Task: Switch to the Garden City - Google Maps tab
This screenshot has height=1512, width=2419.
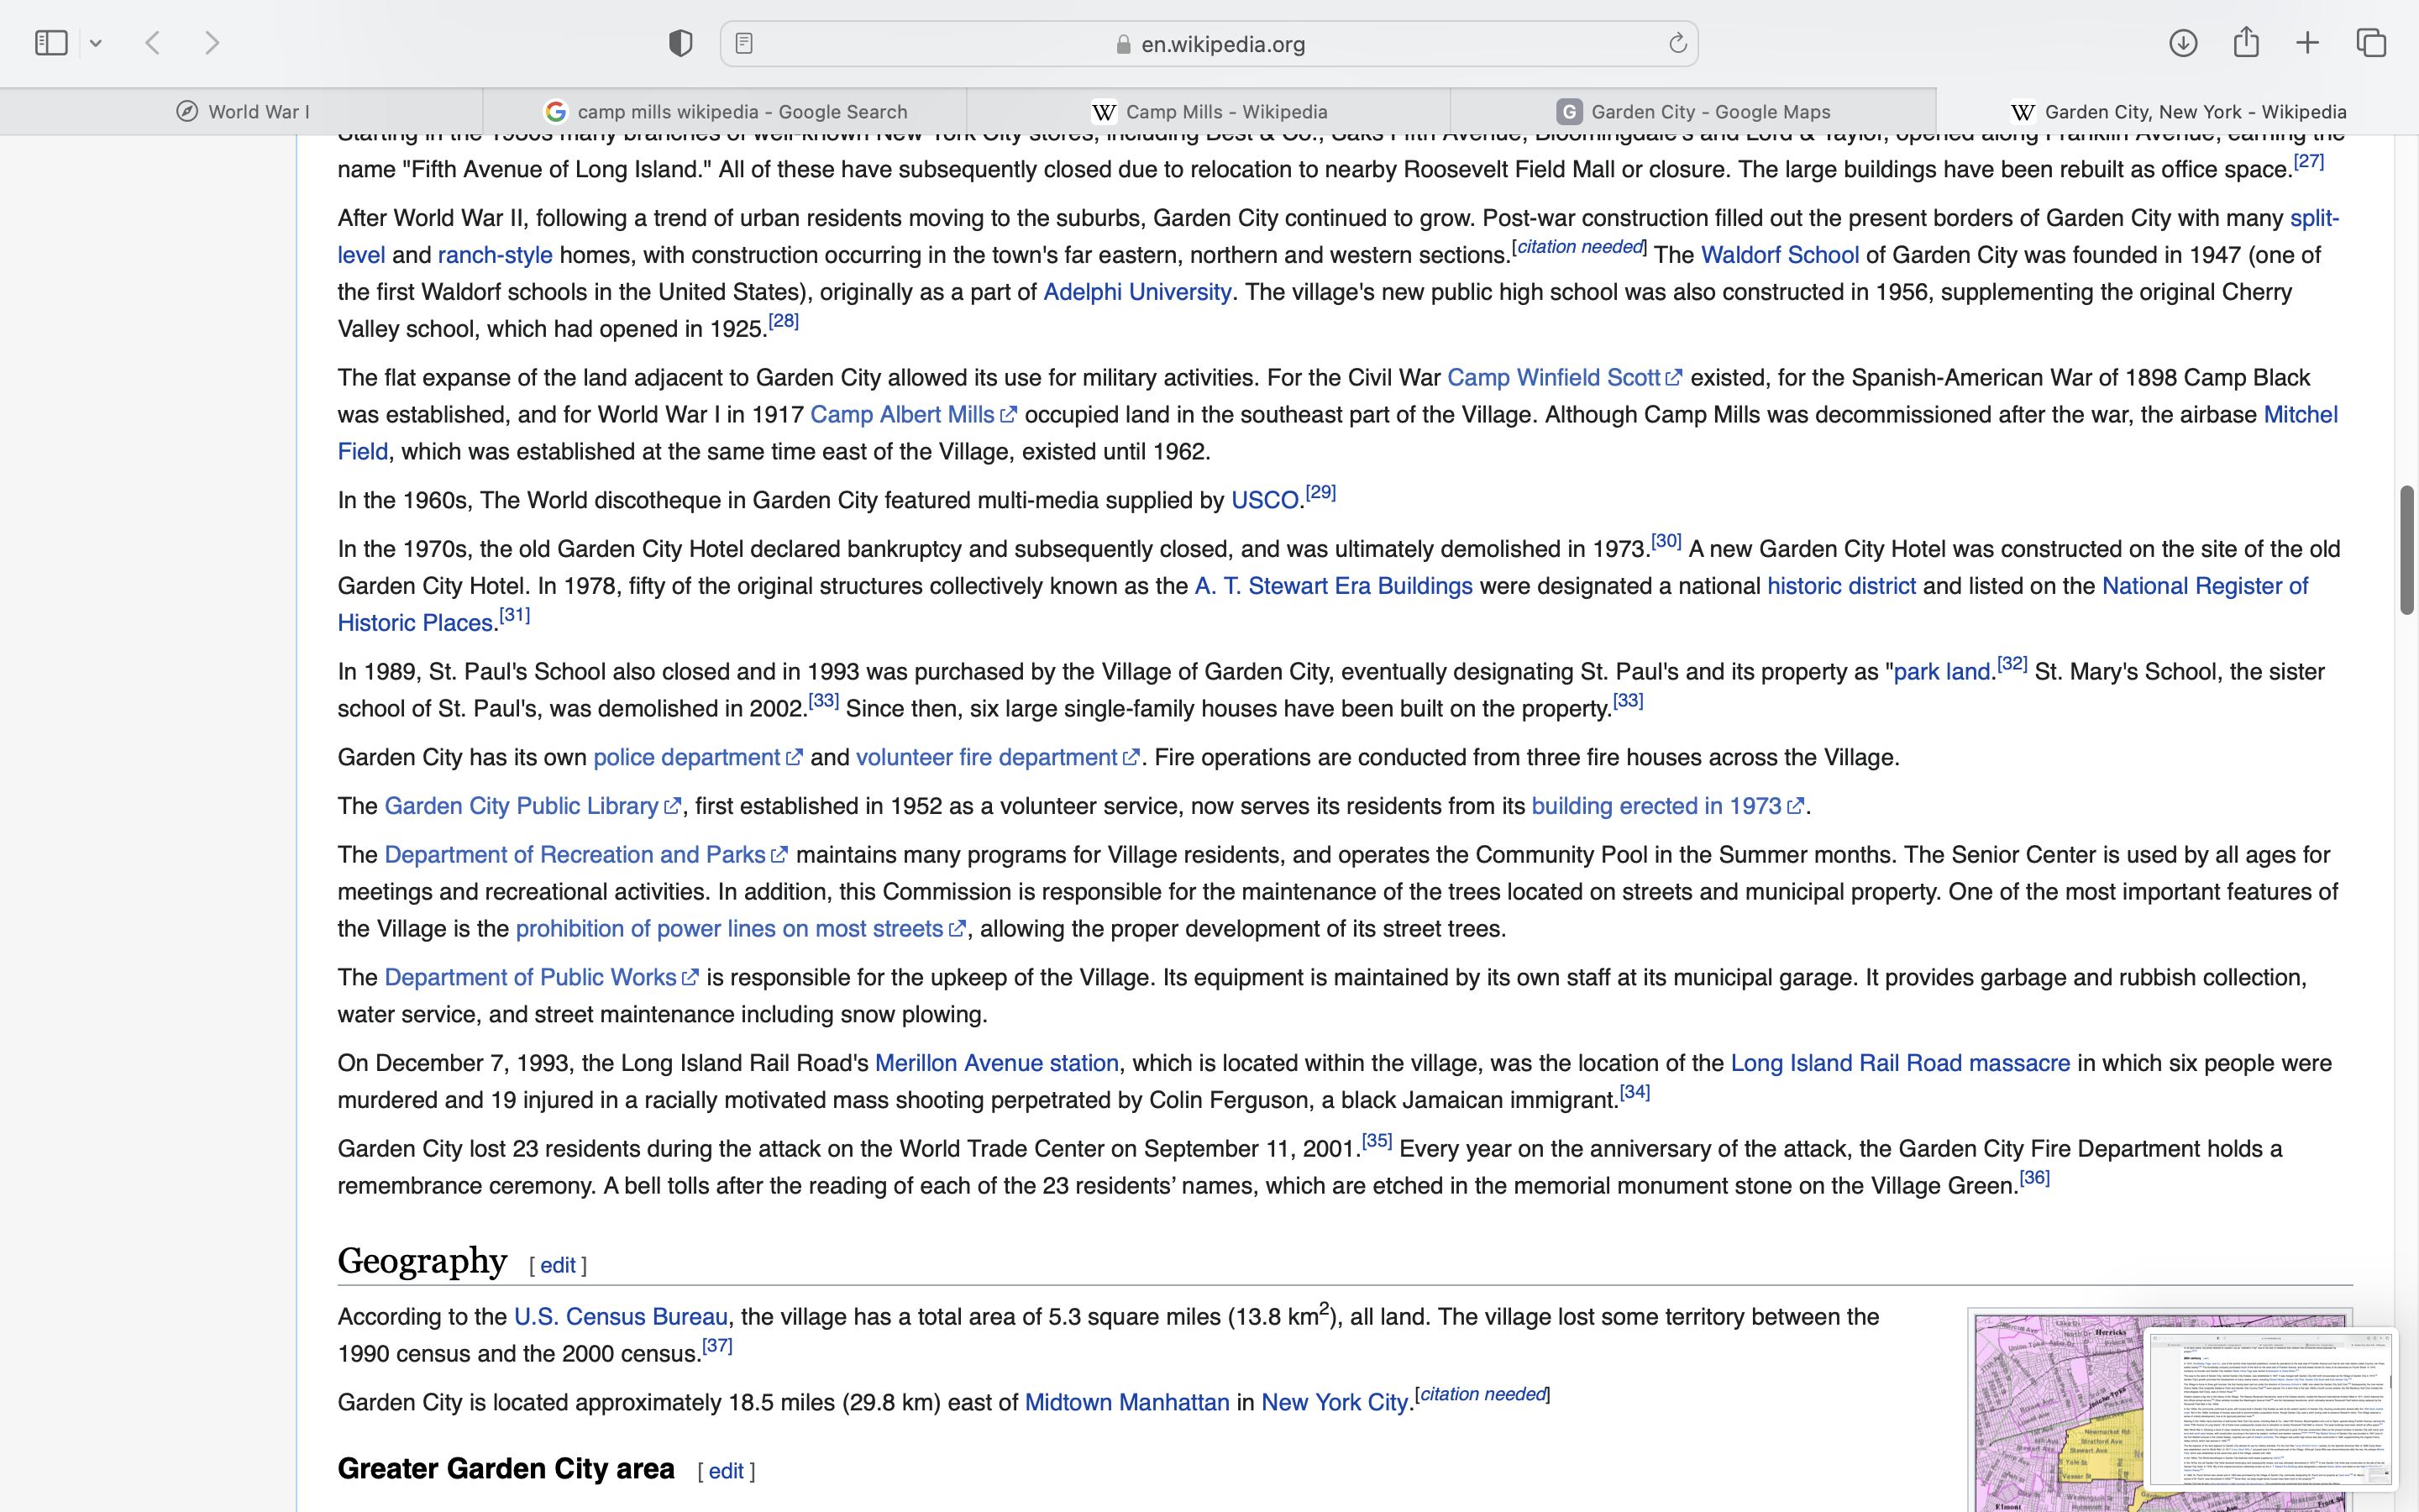Action: tap(1693, 112)
